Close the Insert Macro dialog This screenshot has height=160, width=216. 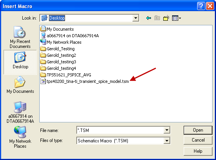(210, 6)
